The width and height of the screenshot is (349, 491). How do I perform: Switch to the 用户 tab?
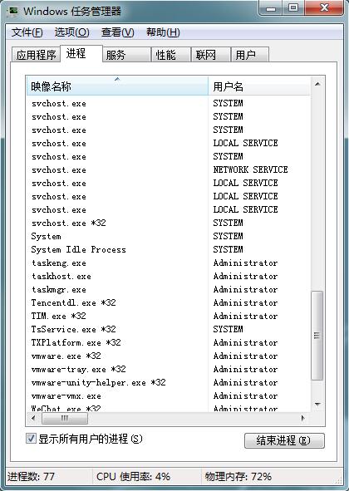[249, 55]
